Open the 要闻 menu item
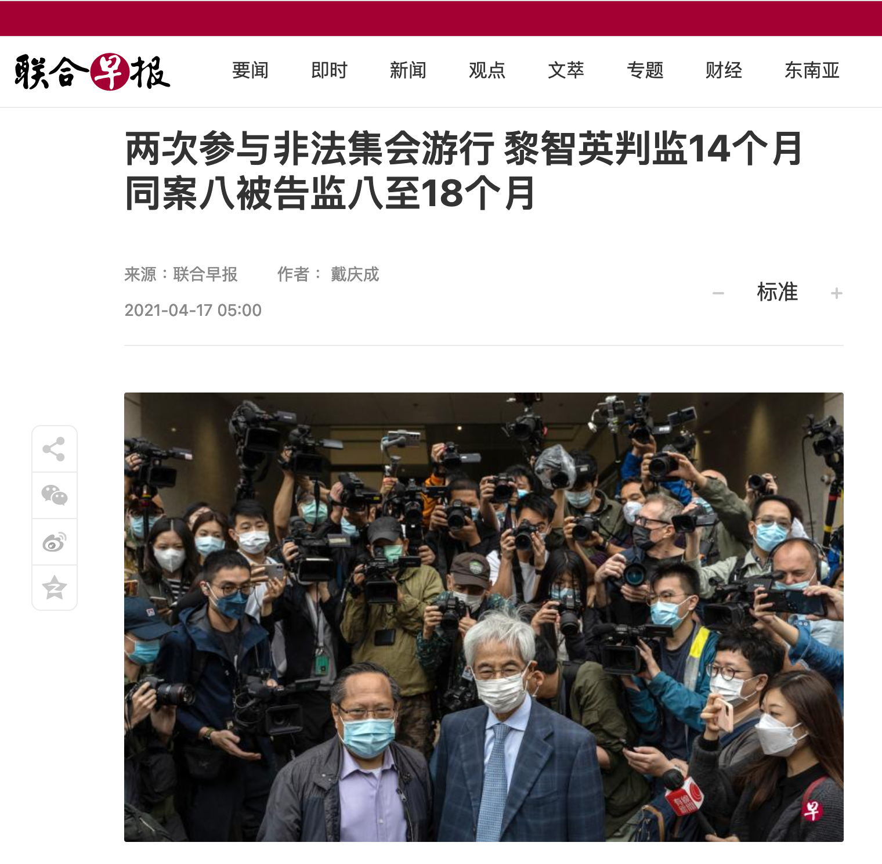This screenshot has height=864, width=882. (x=250, y=70)
